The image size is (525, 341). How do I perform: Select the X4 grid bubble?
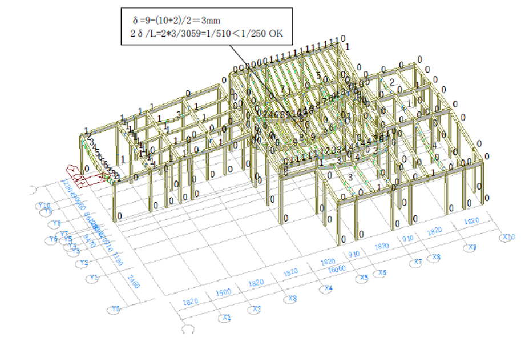click(328, 288)
